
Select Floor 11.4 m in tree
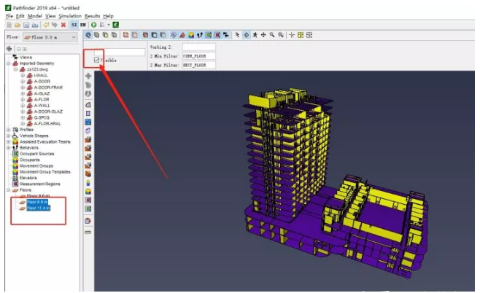tap(38, 208)
